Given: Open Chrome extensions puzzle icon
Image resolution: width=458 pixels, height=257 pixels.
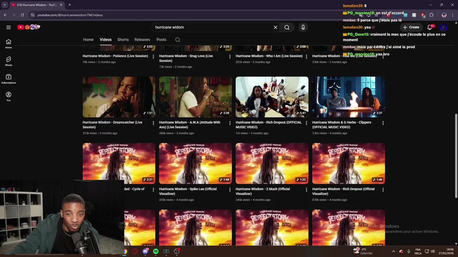Looking at the screenshot, I should click(x=432, y=15).
